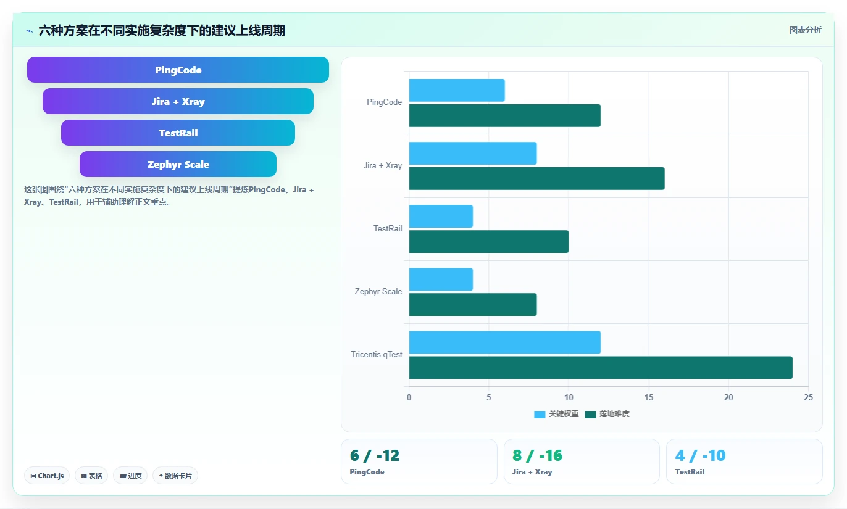Select the Zephyr Scale funnel bar

pyautogui.click(x=178, y=164)
